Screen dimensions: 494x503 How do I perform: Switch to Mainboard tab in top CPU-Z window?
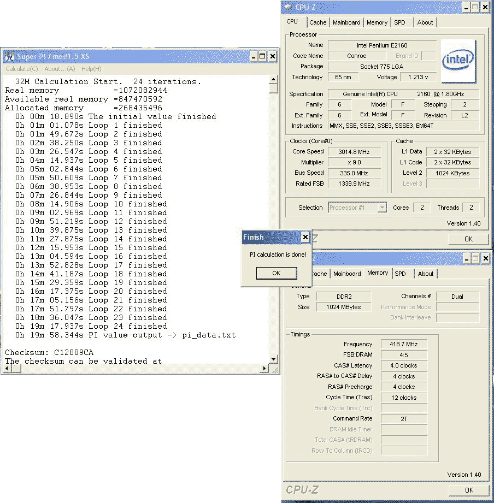coord(346,22)
